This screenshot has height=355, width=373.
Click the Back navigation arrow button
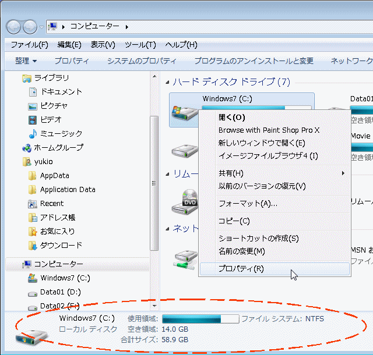pyautogui.click(x=14, y=27)
